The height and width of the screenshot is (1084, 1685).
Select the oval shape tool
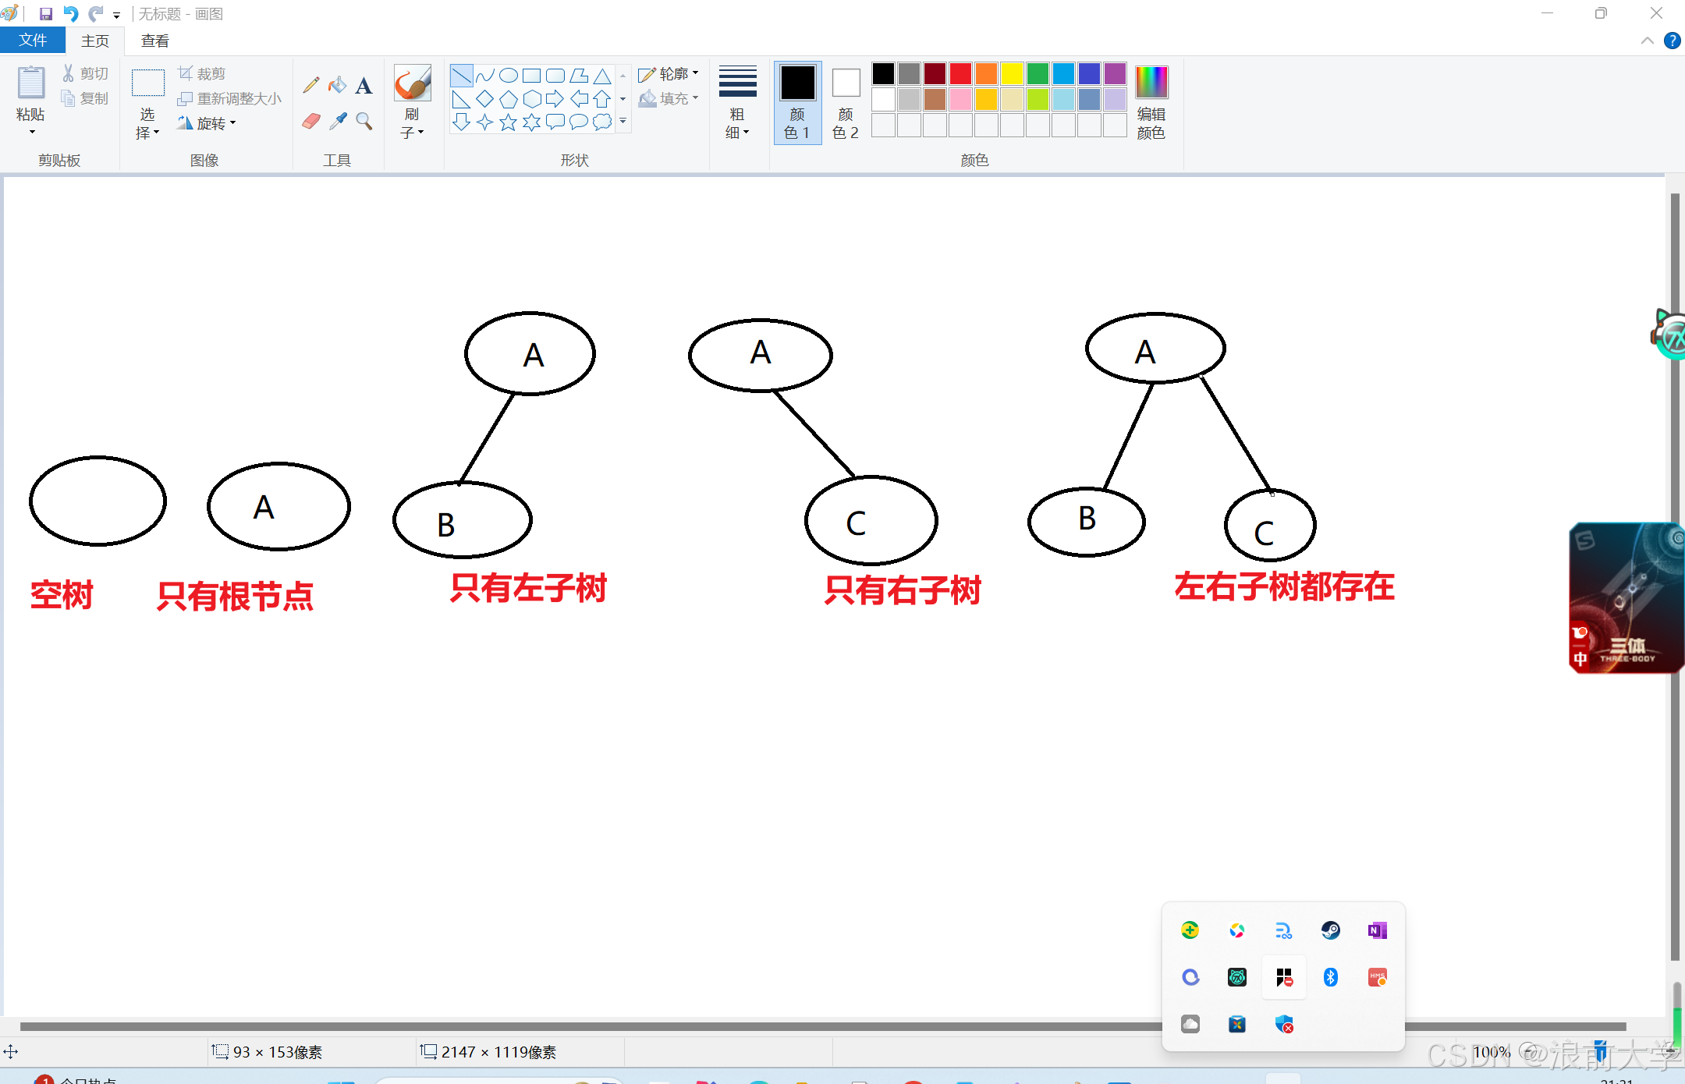click(x=508, y=75)
